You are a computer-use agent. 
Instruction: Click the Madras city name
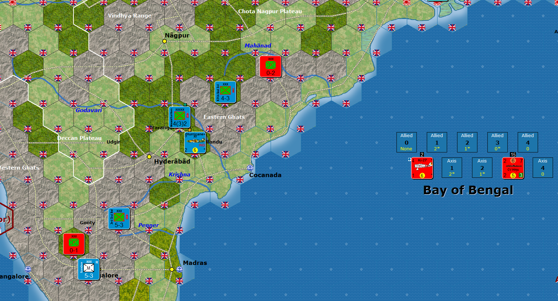coord(195,263)
